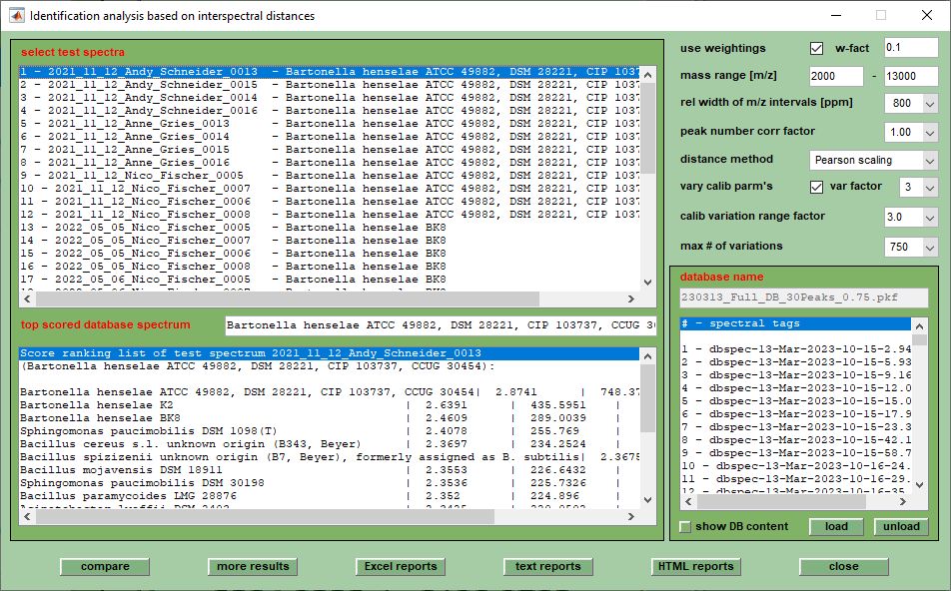Open the max # of variations dropdown
Image resolution: width=951 pixels, height=591 pixels.
[x=911, y=246]
